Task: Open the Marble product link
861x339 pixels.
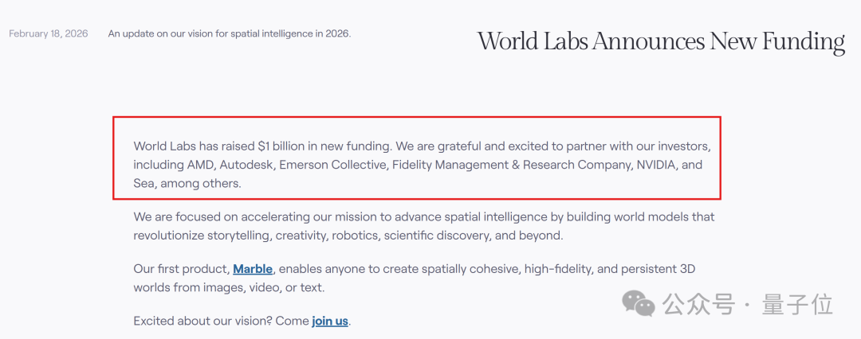Action: (253, 269)
